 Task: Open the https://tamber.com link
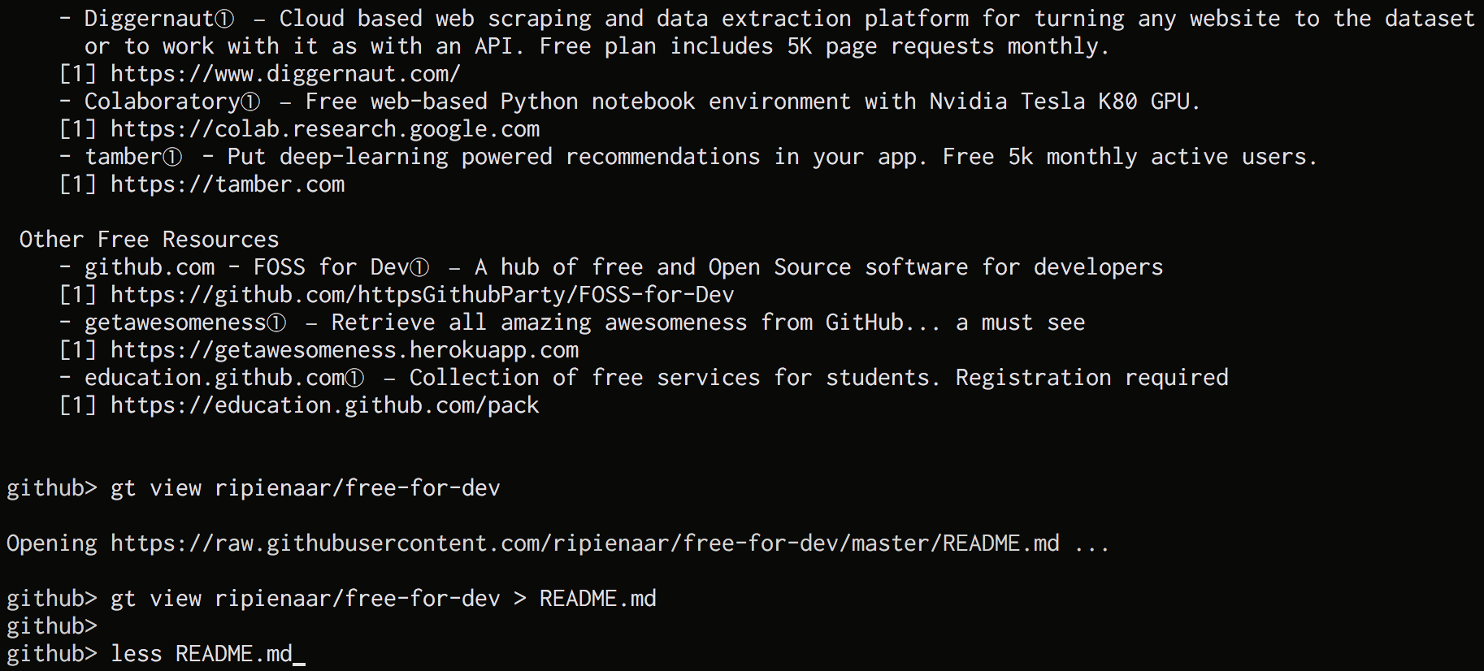(x=228, y=184)
